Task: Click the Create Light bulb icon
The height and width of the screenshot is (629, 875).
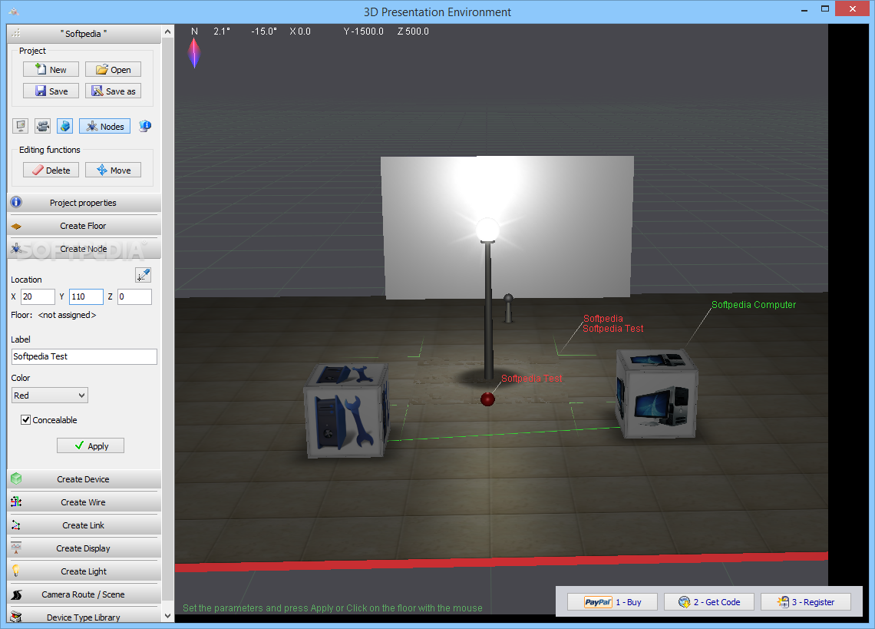Action: click(16, 571)
